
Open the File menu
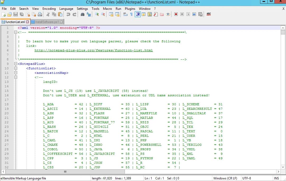click(4, 8)
